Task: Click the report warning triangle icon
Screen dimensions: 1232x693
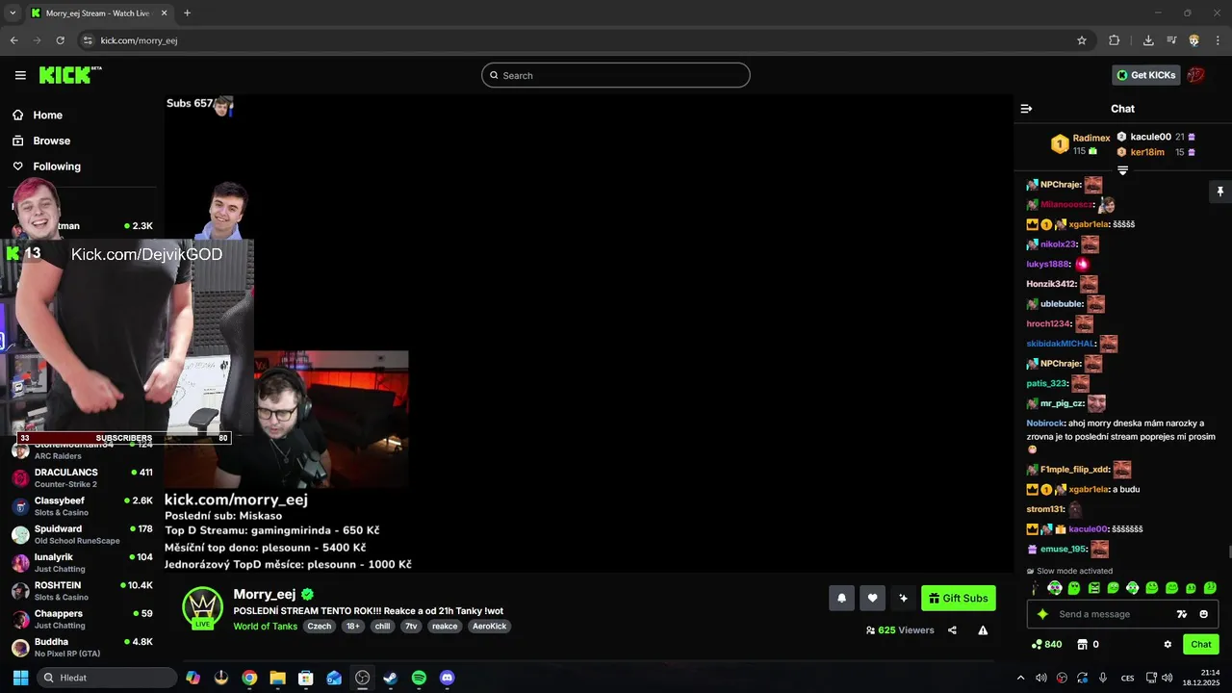Action: 983,630
